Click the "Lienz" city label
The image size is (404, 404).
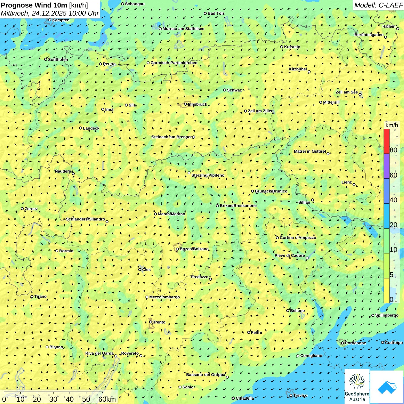tap(347, 182)
